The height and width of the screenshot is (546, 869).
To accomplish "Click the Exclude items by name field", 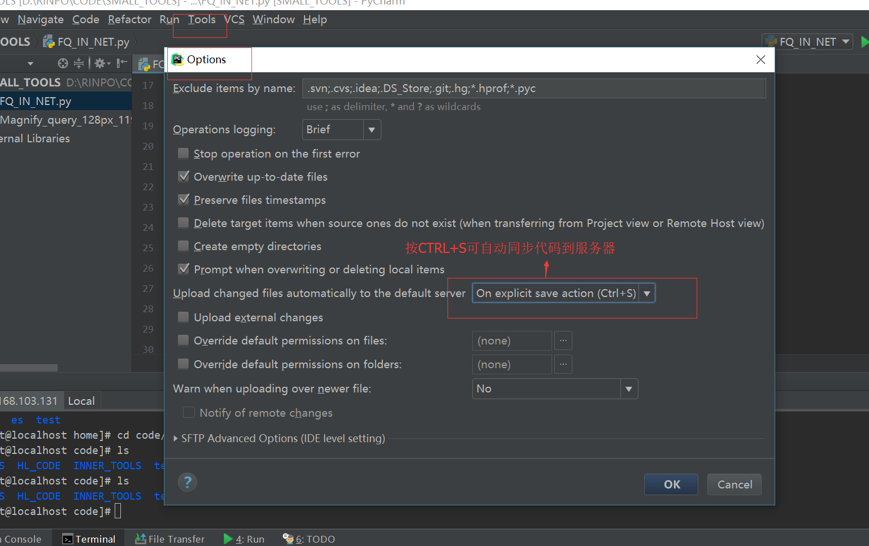I will (533, 89).
